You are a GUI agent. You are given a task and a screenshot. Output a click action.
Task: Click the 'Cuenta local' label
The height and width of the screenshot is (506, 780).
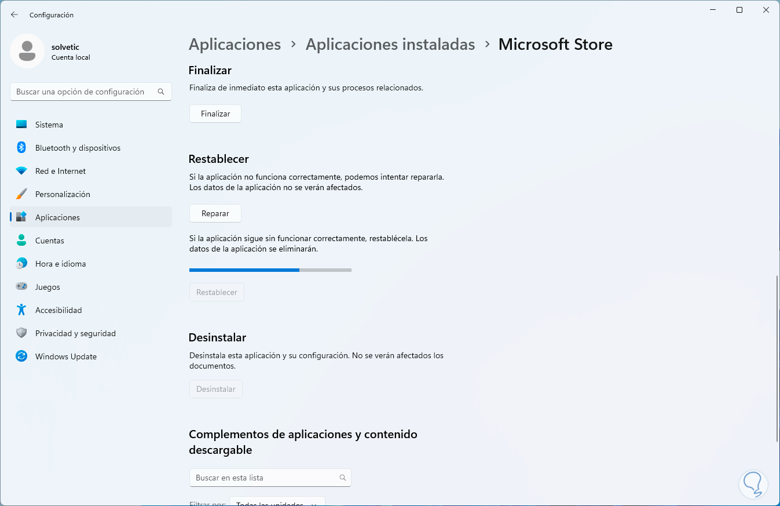coord(71,57)
